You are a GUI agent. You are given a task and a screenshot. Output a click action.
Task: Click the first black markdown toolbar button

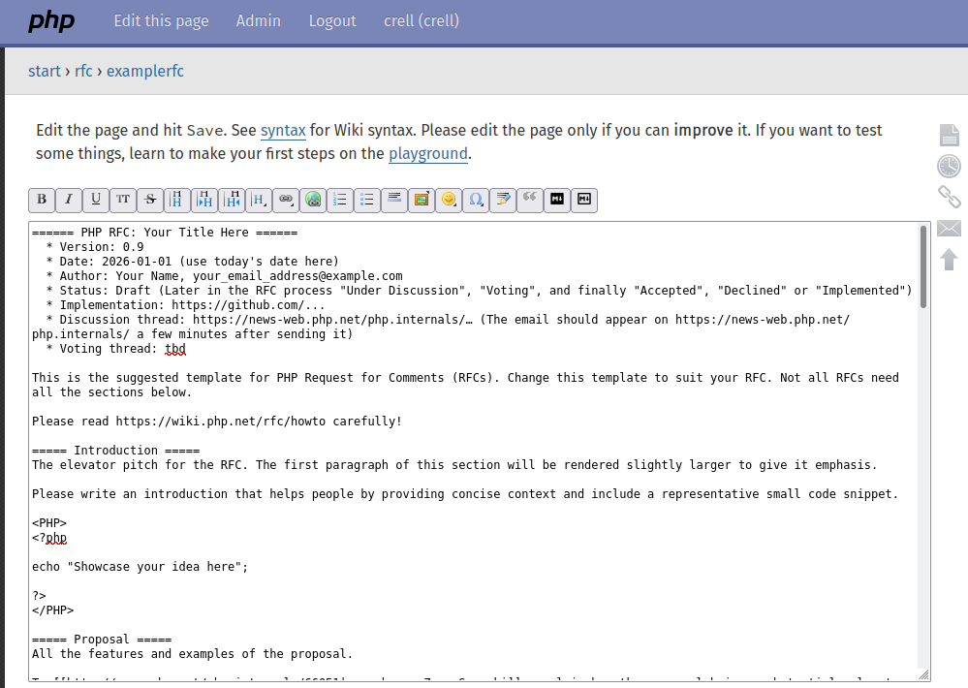point(557,200)
